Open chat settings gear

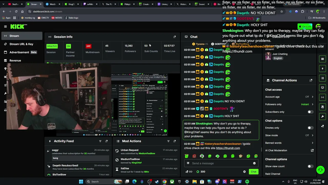[x=244, y=172]
